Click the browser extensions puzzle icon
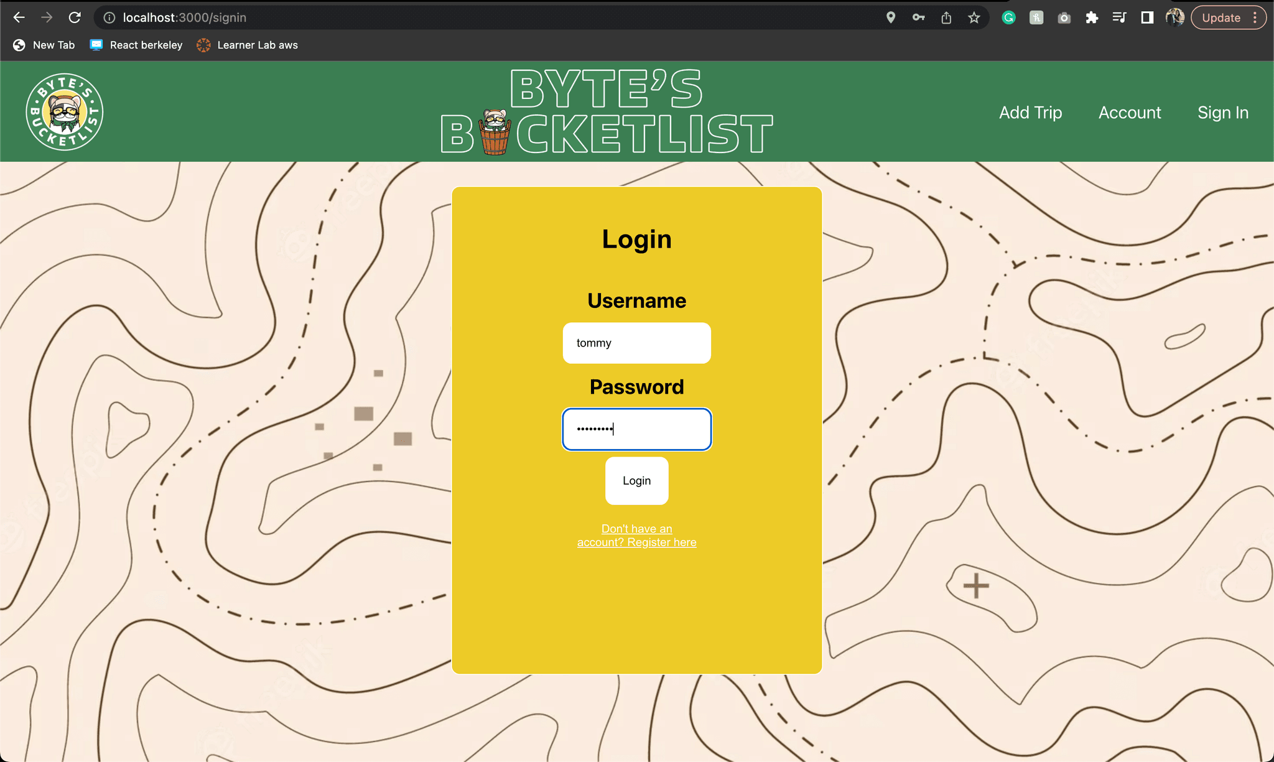The width and height of the screenshot is (1274, 762). 1092,17
